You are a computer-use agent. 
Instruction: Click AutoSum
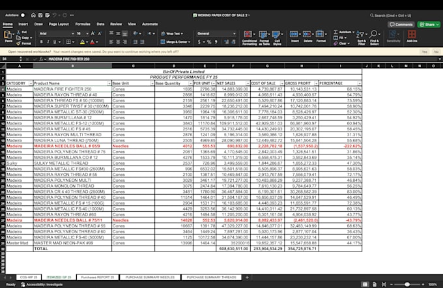[x=343, y=32]
